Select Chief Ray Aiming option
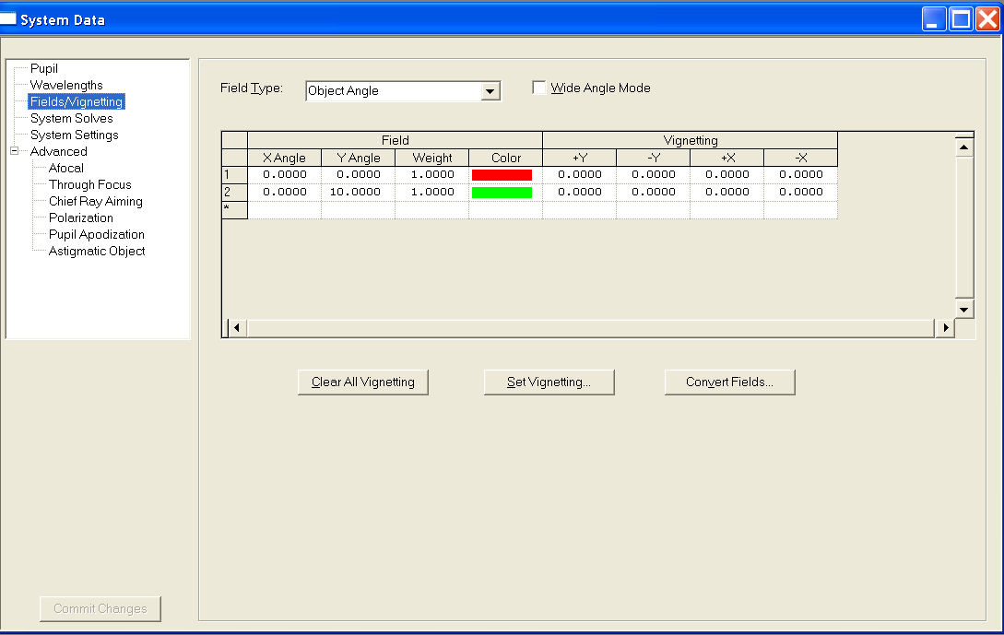Screen dimensions: 1004x635 tap(95, 201)
